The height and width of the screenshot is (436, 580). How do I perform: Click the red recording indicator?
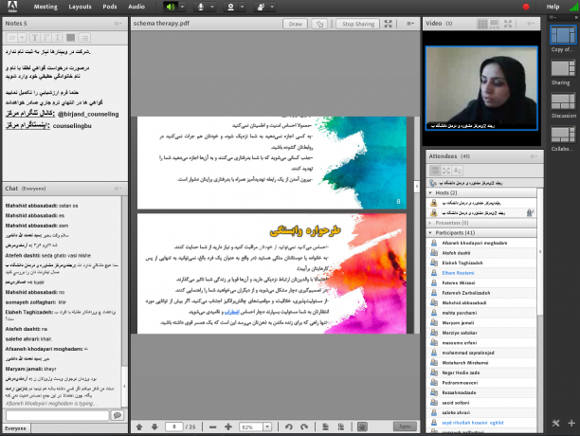(526, 7)
